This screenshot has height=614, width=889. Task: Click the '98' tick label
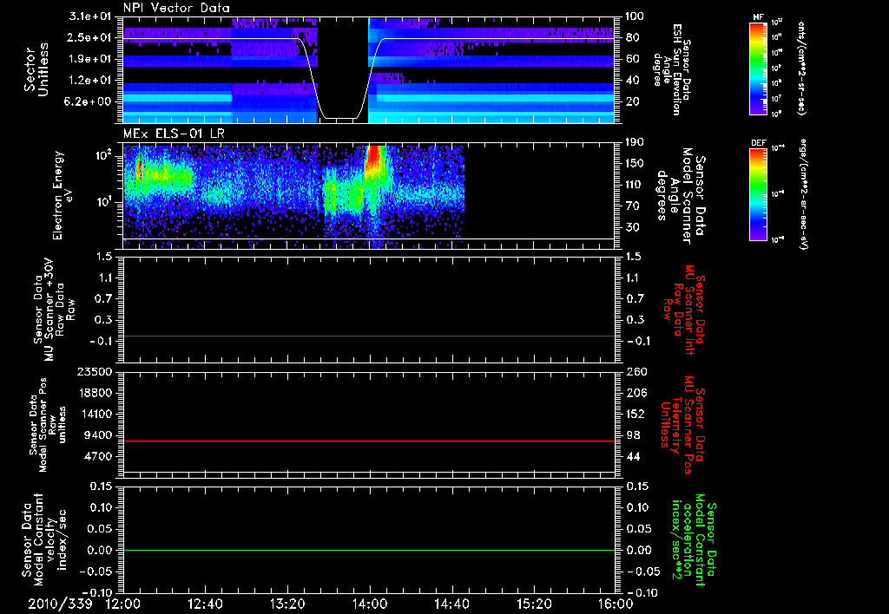pyautogui.click(x=632, y=435)
